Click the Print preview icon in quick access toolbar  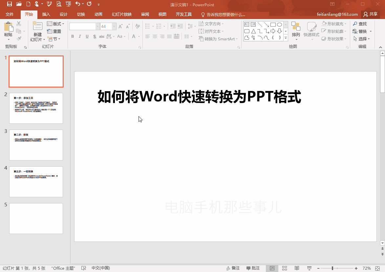coord(59,4)
